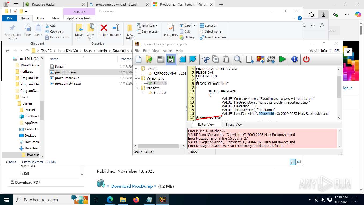Screen dimensions: 364x205
Task: Open the Move to dropdown
Action: coord(79,37)
